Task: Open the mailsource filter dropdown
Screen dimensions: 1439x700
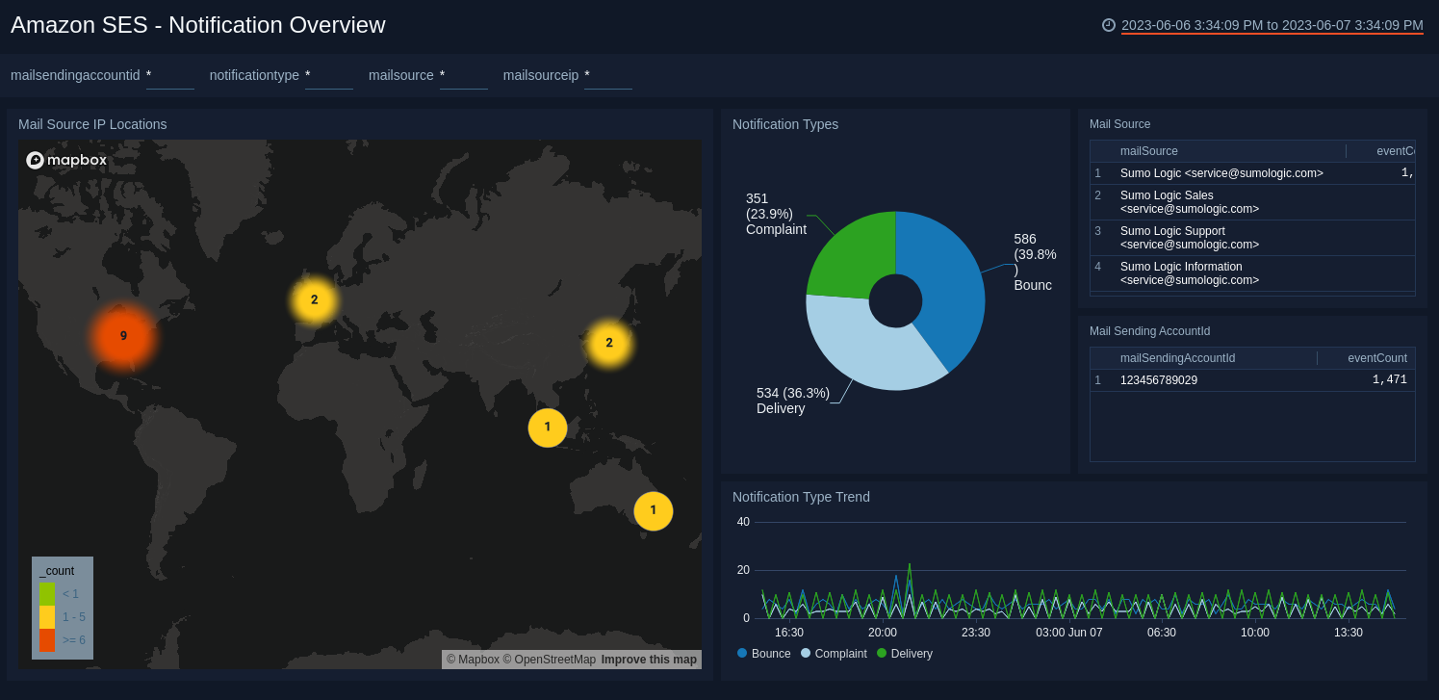Action: pos(463,75)
